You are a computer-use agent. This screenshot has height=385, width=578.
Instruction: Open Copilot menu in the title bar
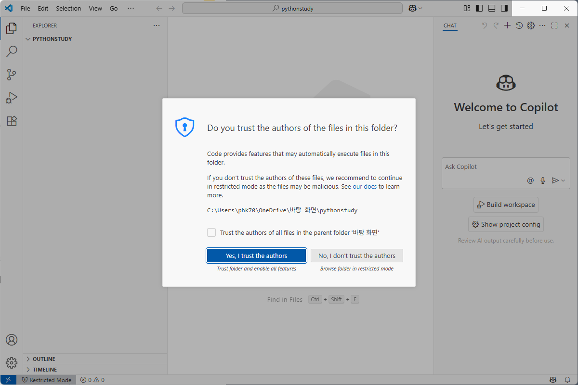[415, 8]
